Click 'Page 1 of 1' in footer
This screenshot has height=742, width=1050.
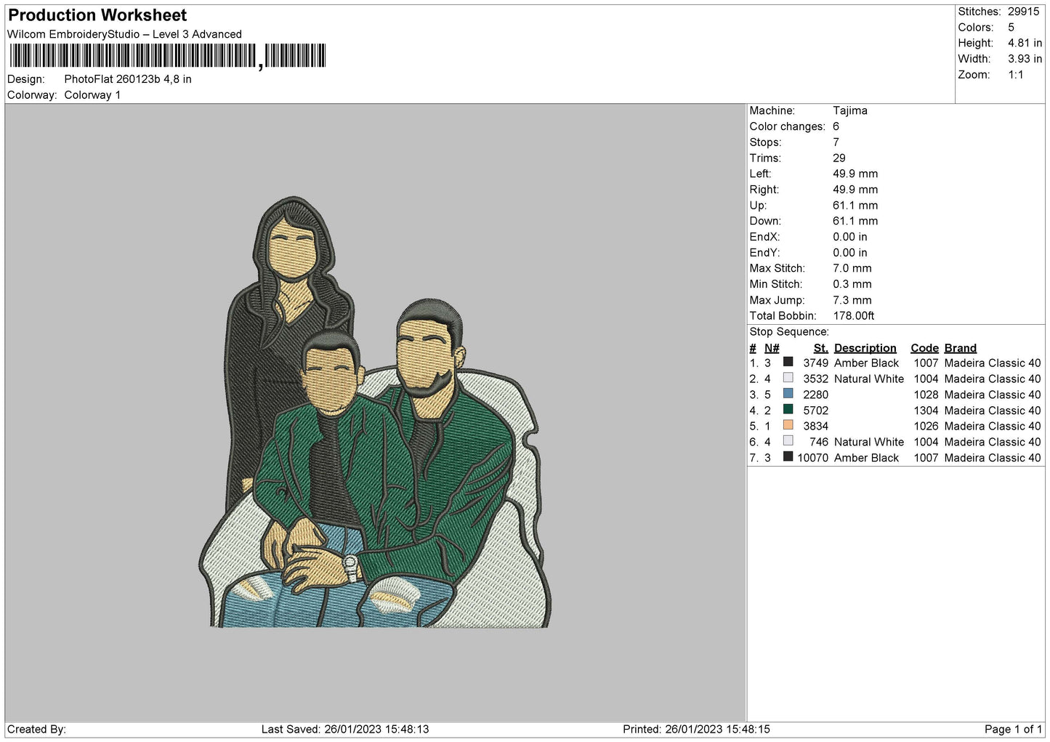[1013, 730]
